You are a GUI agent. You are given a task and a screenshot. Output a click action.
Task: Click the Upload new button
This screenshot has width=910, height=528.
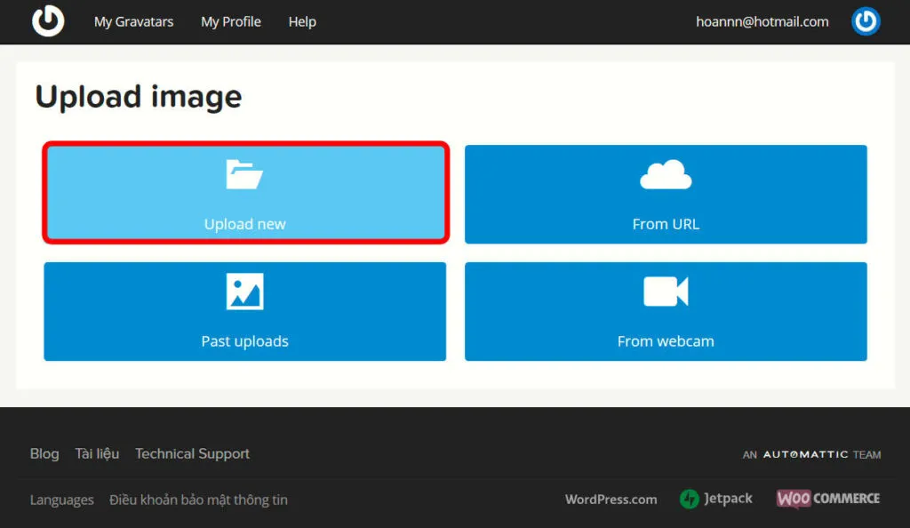point(244,223)
